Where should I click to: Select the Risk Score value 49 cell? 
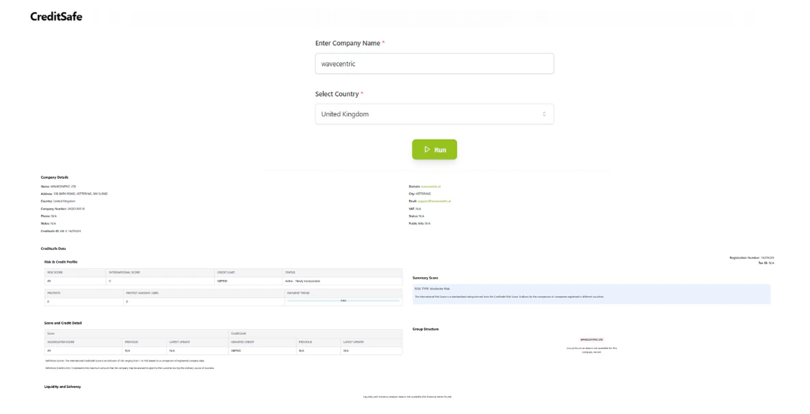(x=72, y=281)
